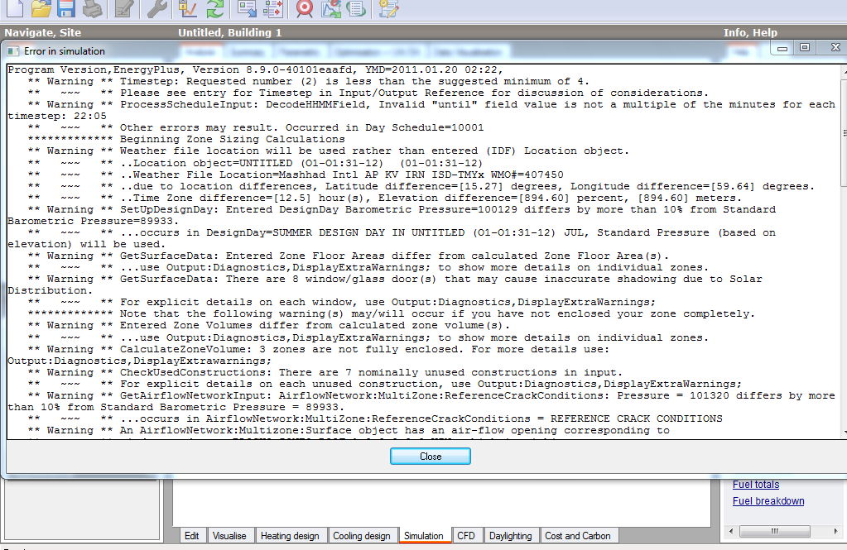847x550 pixels.
Task: Click the chart with green arrow icon
Action: point(331,7)
